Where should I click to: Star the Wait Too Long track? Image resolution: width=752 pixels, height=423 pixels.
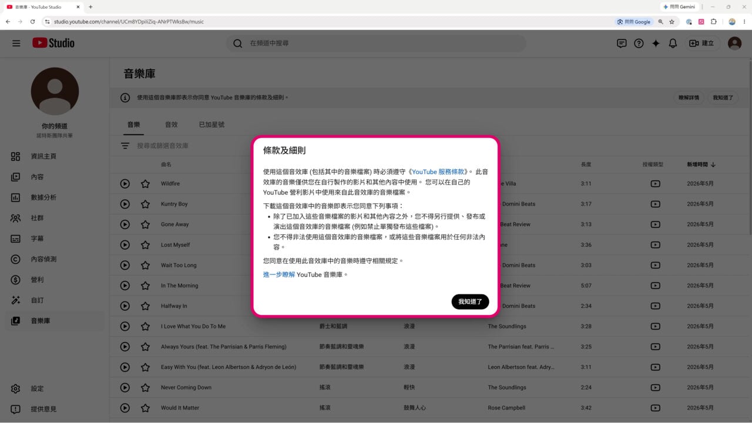pos(145,265)
